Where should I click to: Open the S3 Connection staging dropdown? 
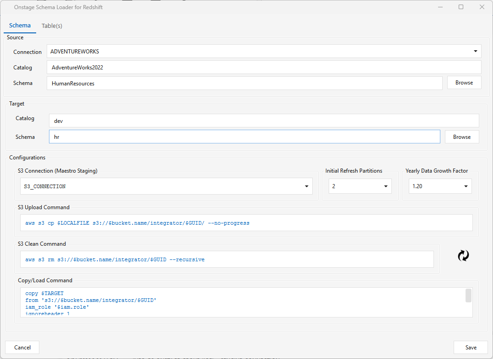click(x=166, y=186)
